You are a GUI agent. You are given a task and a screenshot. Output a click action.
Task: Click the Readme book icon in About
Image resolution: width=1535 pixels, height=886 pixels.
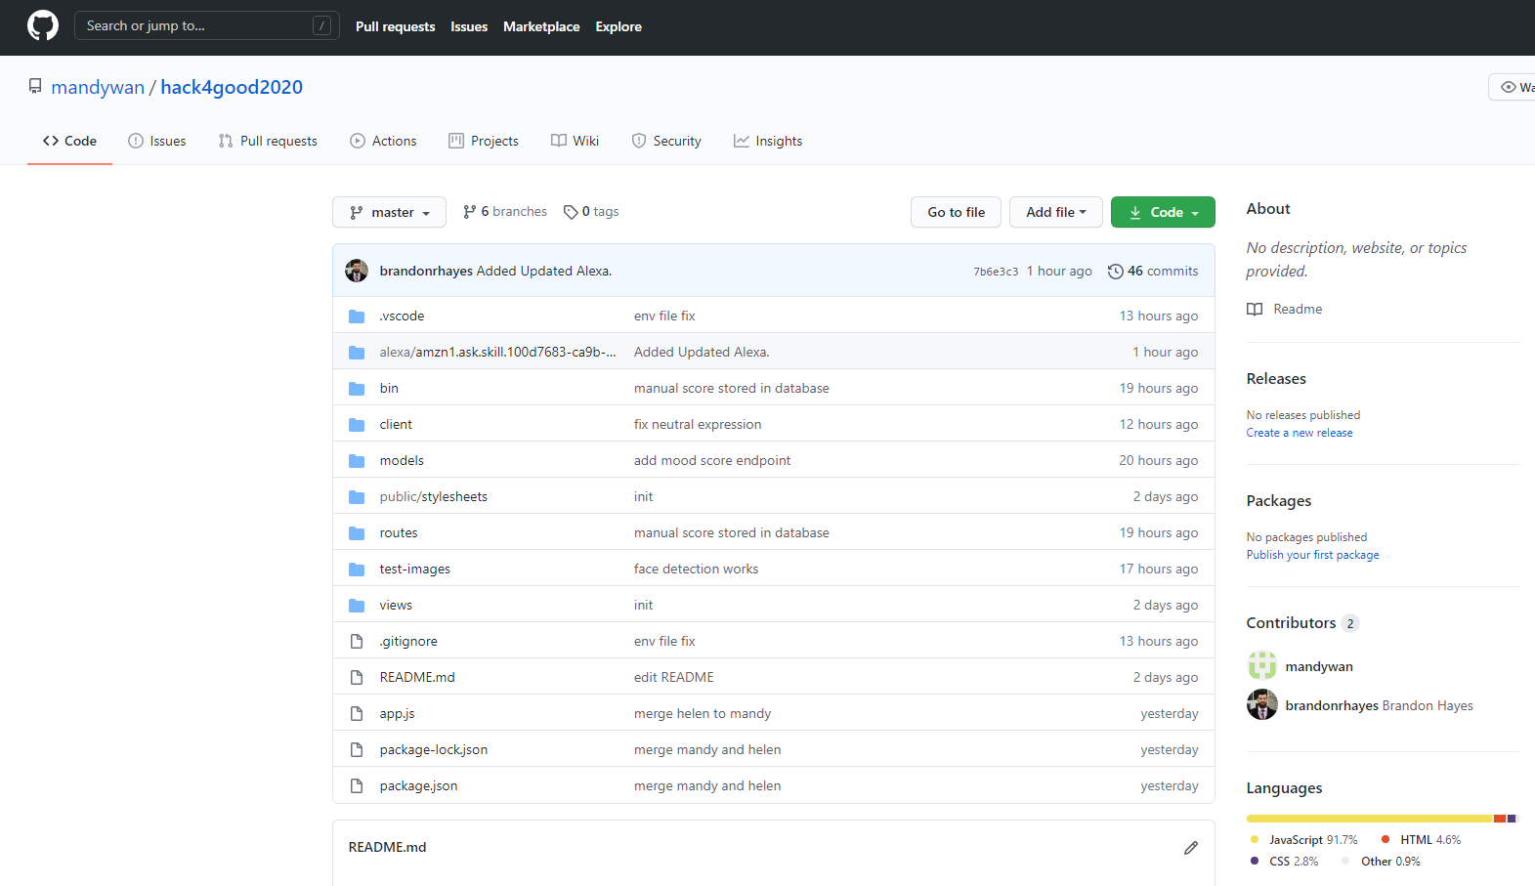(x=1255, y=309)
